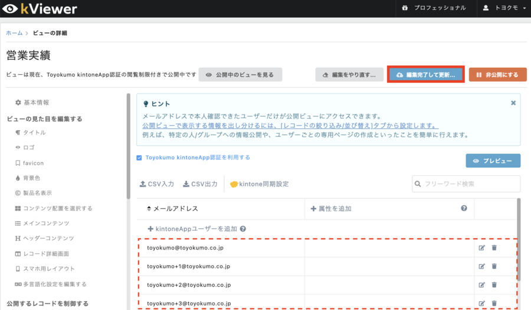The image size is (531, 310).
Task: Open コンテンツ配置を選択する sidebar item
Action: point(54,208)
